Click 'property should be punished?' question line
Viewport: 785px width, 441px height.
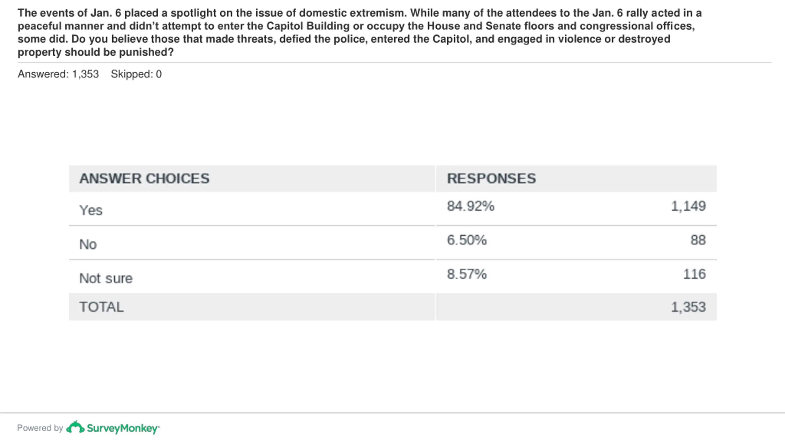click(x=96, y=52)
